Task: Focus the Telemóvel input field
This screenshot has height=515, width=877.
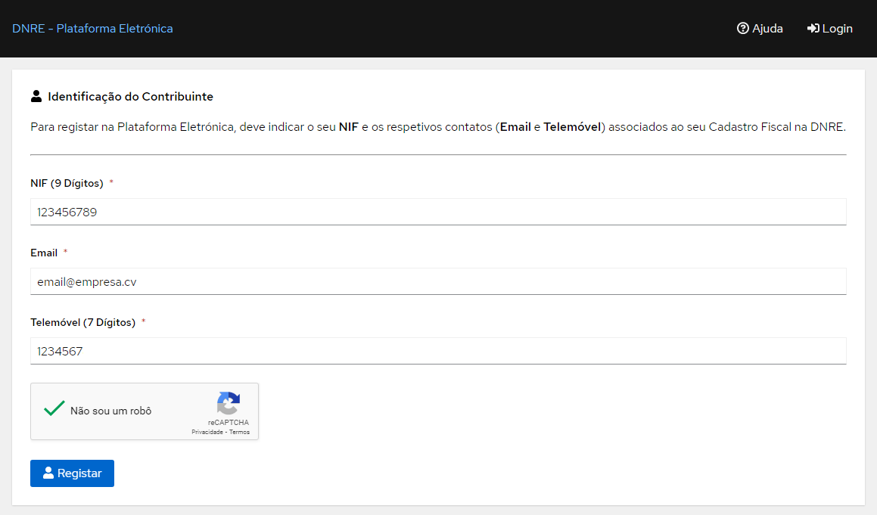Action: tap(438, 352)
